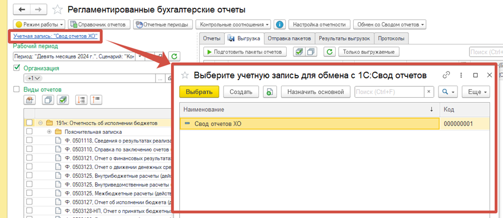Image resolution: width=503 pixels, height=218 pixels.
Task: Open the Еще menu in dialog
Action: point(476,92)
